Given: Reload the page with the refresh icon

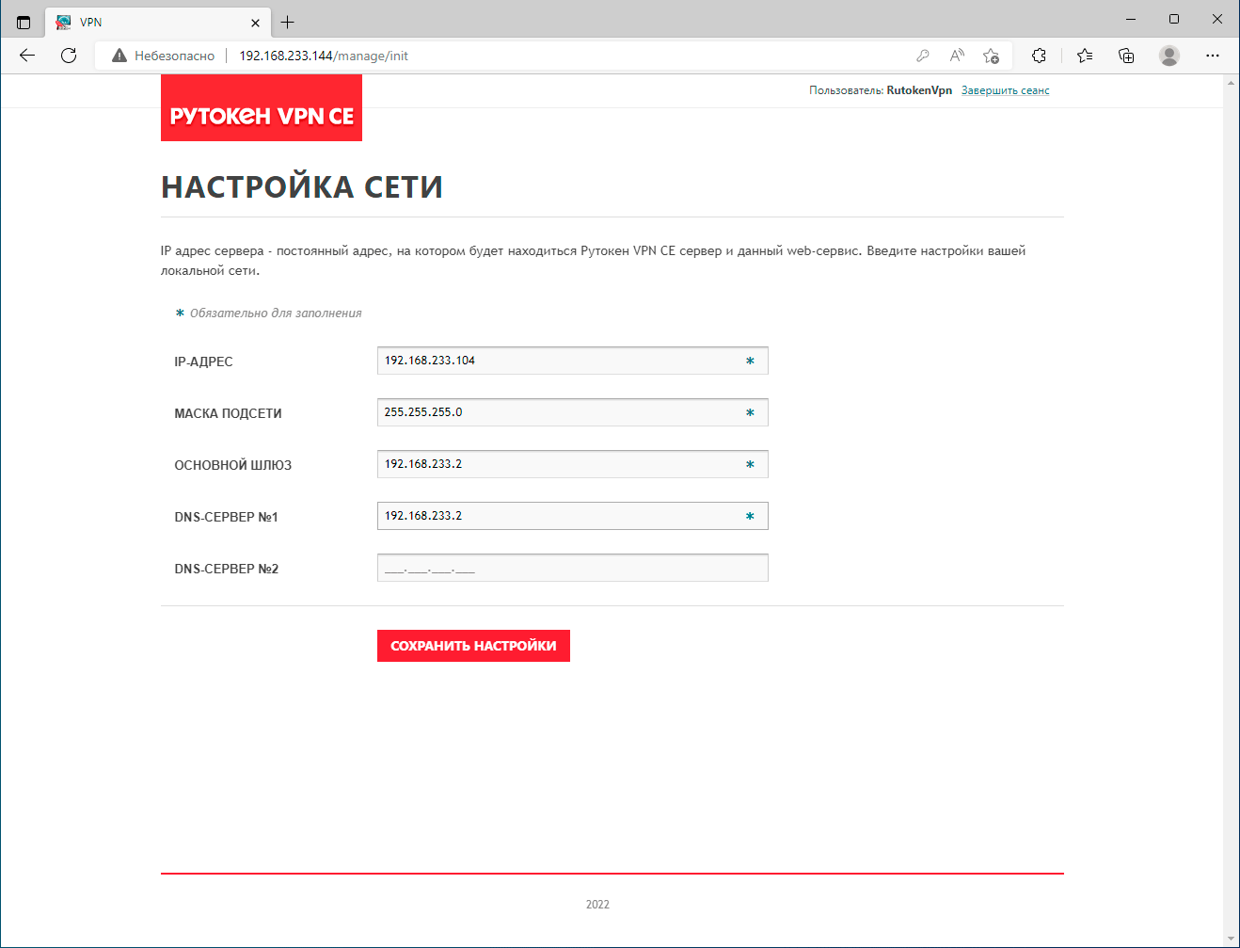Looking at the screenshot, I should tap(69, 56).
